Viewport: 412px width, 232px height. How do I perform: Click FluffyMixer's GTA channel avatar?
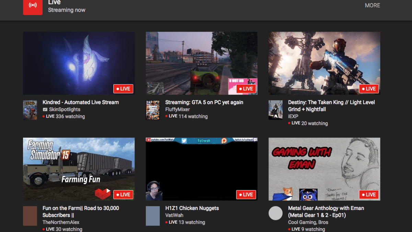click(x=153, y=110)
